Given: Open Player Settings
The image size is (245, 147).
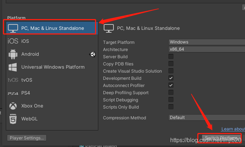Looking at the screenshot, I should point(27,138).
